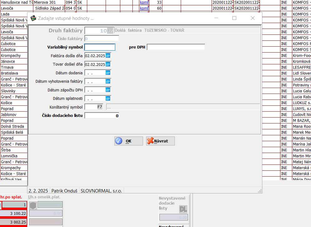Viewport: 311px width, 227px height.
Task: Show calendar for Dátum zápočtu DPH
Action: (108, 90)
